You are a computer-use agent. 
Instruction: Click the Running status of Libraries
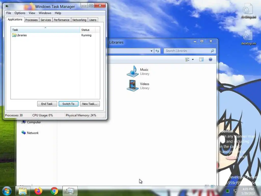coord(86,35)
